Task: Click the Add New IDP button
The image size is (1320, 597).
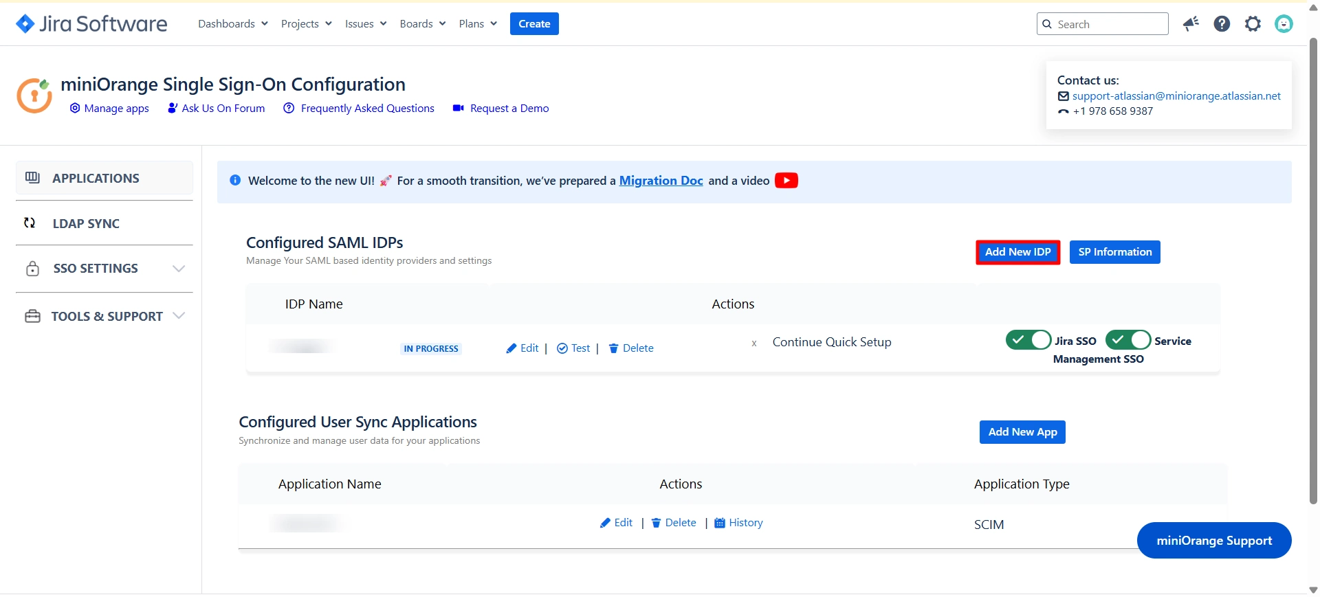Action: (x=1017, y=252)
